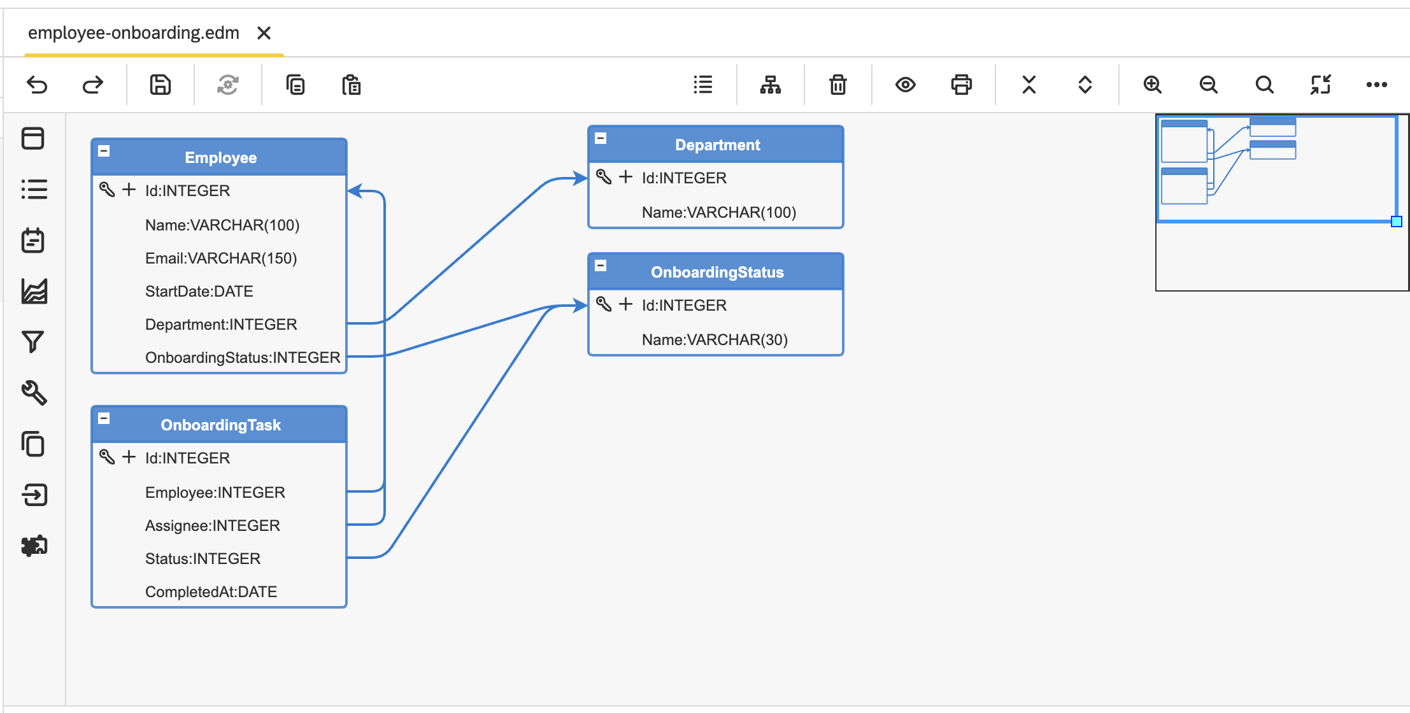Open the more options ellipsis menu
The height and width of the screenshot is (713, 1410).
coord(1376,85)
